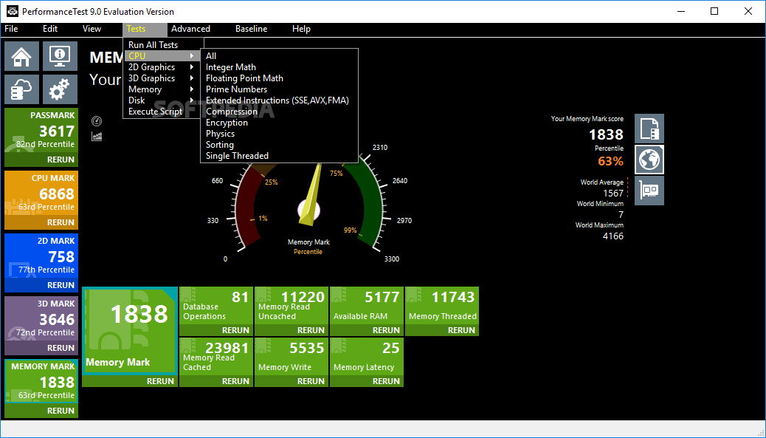
Task: Select the Memory Latency tile
Action: 367,357
